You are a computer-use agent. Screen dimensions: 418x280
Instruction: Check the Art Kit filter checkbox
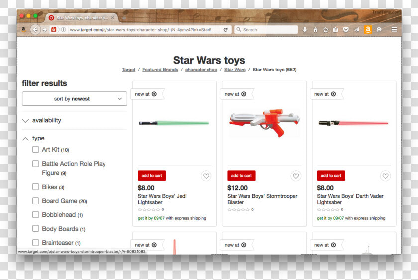[35, 150]
